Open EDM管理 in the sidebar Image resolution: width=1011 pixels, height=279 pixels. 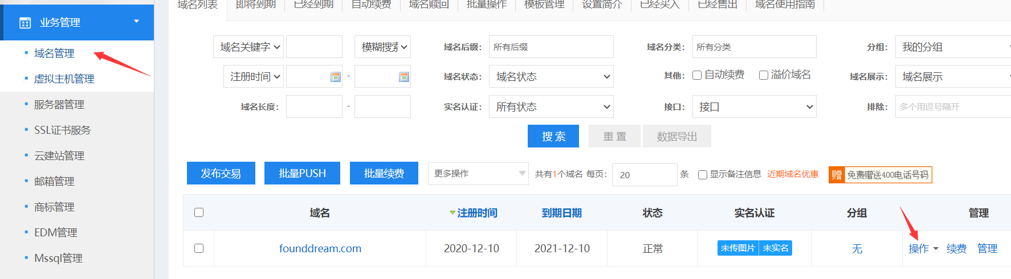[x=55, y=232]
